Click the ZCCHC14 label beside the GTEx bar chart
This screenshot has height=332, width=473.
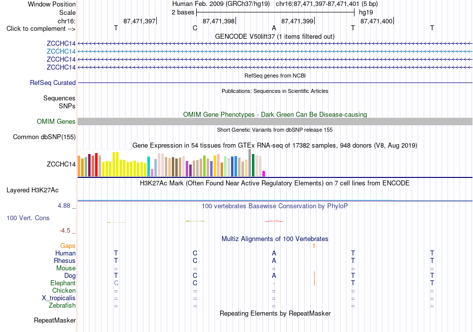tap(61, 164)
